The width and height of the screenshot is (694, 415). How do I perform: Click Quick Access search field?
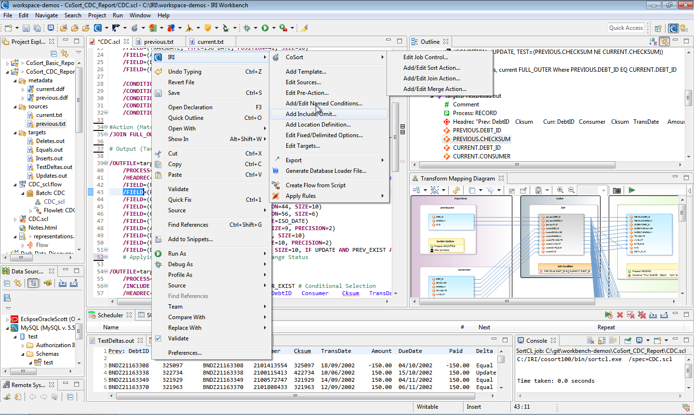pos(626,28)
